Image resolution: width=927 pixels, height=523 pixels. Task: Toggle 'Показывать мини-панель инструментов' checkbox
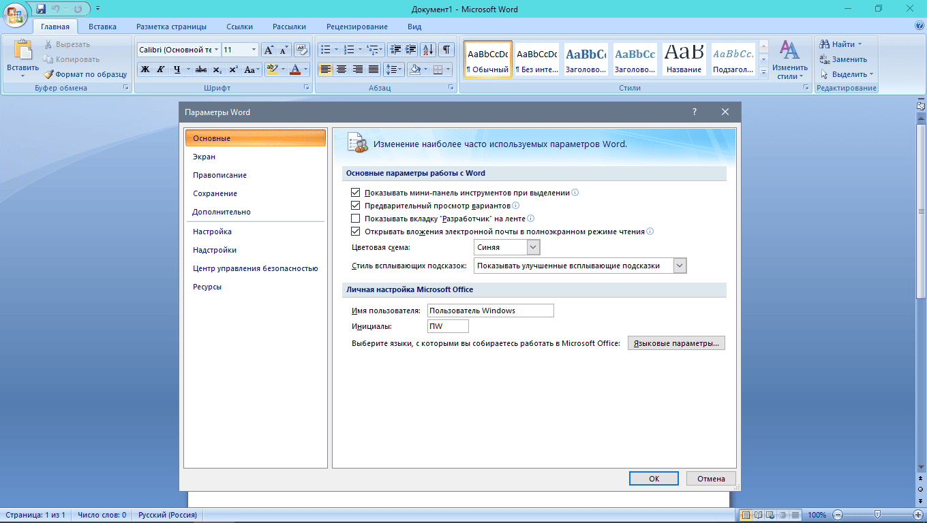355,193
